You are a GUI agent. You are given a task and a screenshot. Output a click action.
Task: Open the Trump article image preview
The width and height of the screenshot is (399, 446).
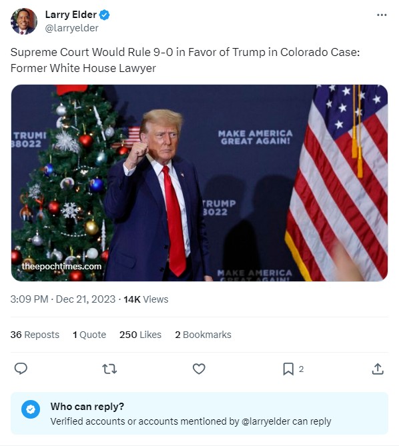click(x=199, y=183)
